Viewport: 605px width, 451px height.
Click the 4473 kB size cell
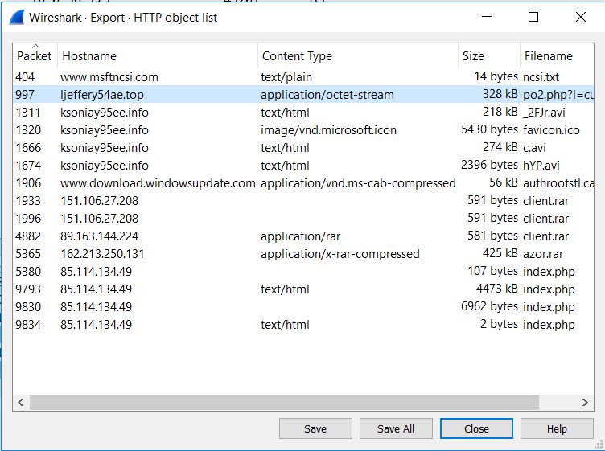[496, 289]
